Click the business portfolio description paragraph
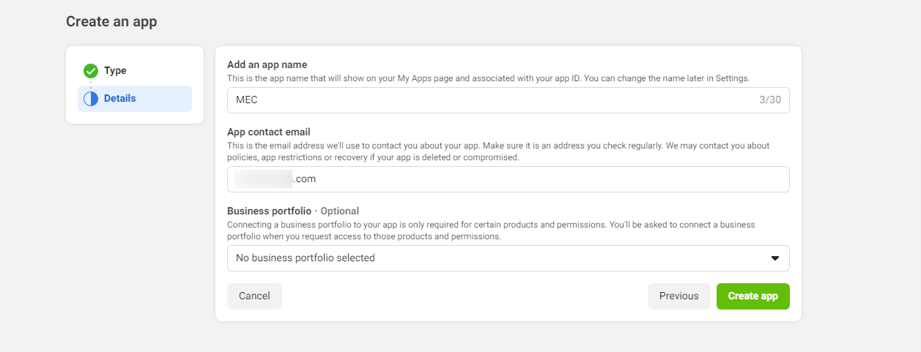Viewport: 921px width, 352px height. click(491, 231)
